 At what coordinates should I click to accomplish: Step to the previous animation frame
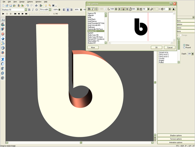coord(19,14)
